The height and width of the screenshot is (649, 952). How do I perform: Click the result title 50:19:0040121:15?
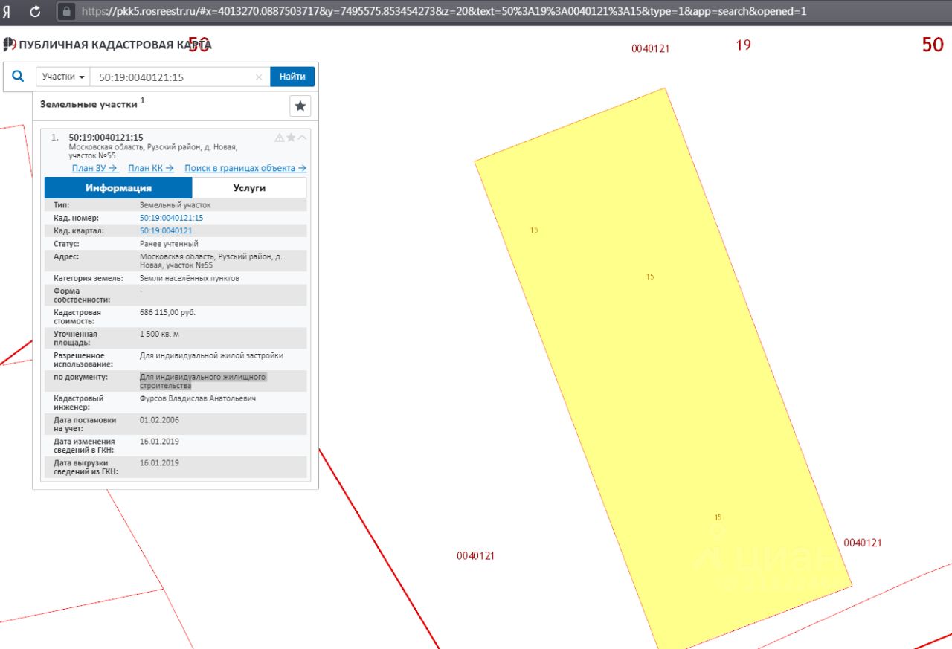[106, 138]
